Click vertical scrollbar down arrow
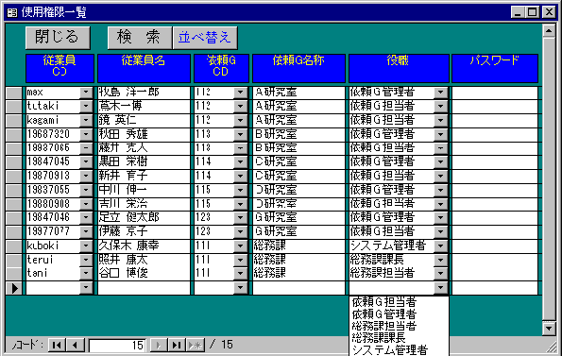This screenshot has width=562, height=356. coord(549,328)
